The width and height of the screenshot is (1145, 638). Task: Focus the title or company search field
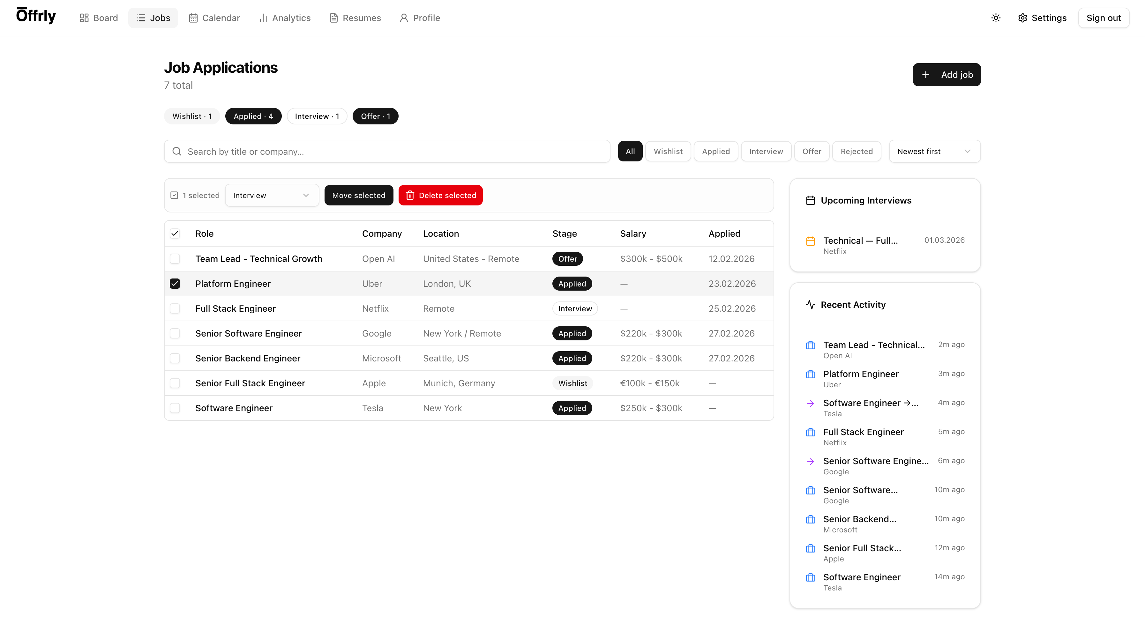pyautogui.click(x=391, y=152)
